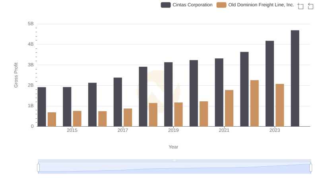
Task: Click the 2017 x-axis label
Action: tap(123, 130)
